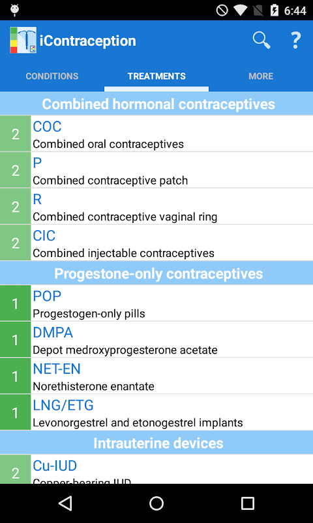Image resolution: width=313 pixels, height=523 pixels.
Task: Select the Combined contraceptive vaginal ring item
Action: click(156, 207)
